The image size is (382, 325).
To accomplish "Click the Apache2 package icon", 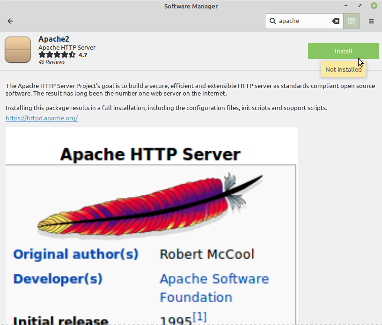I will tap(18, 50).
